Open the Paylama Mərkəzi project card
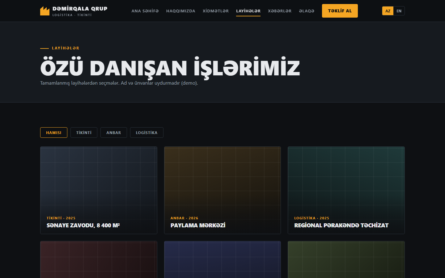This screenshot has width=445, height=278. click(x=222, y=190)
